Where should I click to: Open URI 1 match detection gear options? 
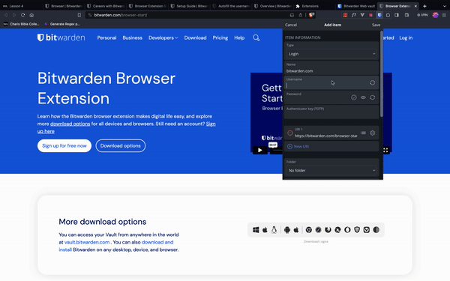click(x=372, y=133)
